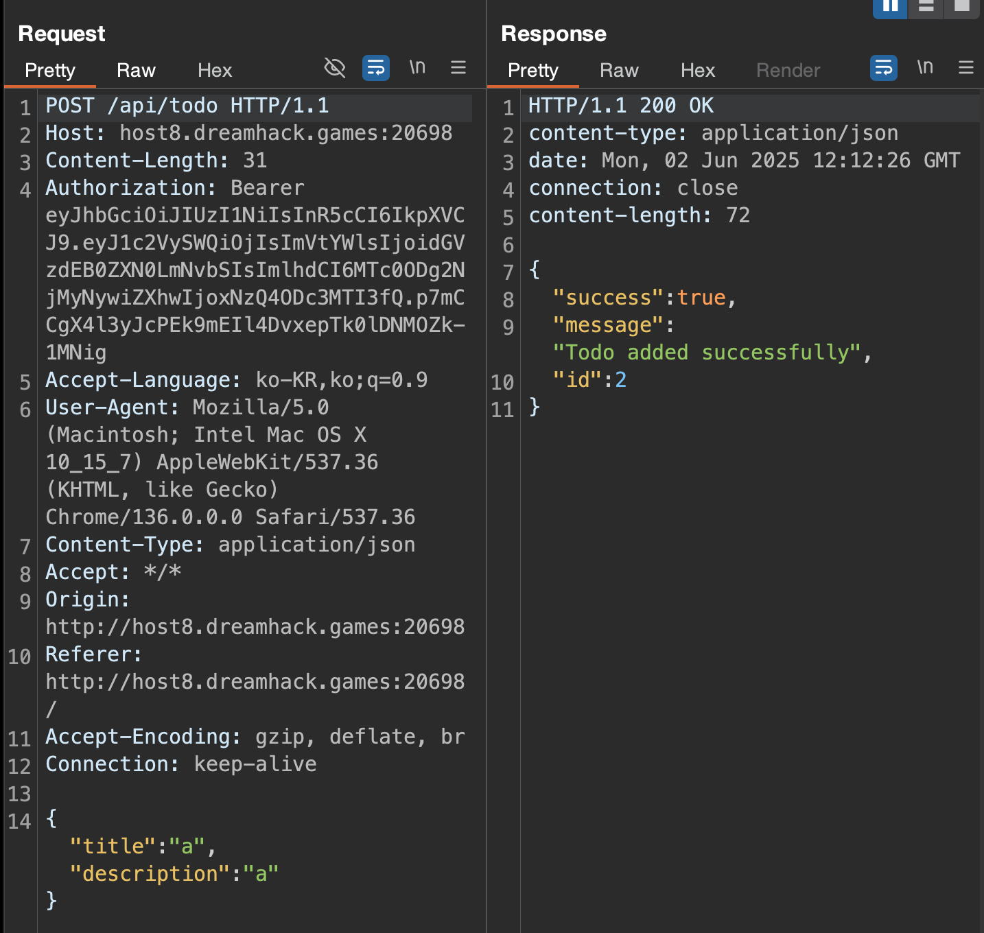984x933 pixels.
Task: Click line number 14 in request gutter
Action: point(20,821)
